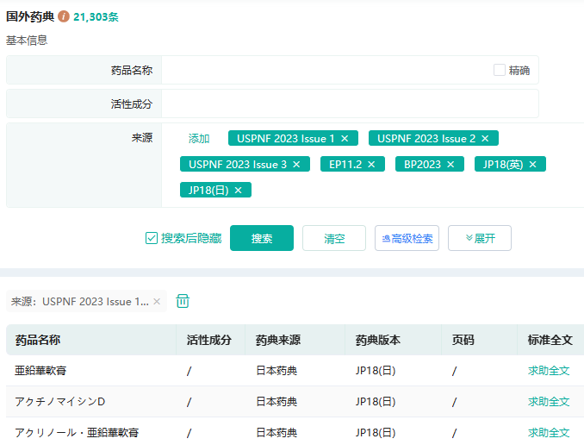Remove the EP11.2 source tag
Image resolution: width=584 pixels, height=445 pixels.
tap(371, 165)
